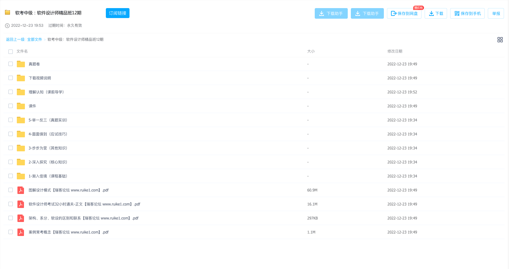509x269 pixels.
Task: Click the 文件名 column header
Action: coord(22,51)
